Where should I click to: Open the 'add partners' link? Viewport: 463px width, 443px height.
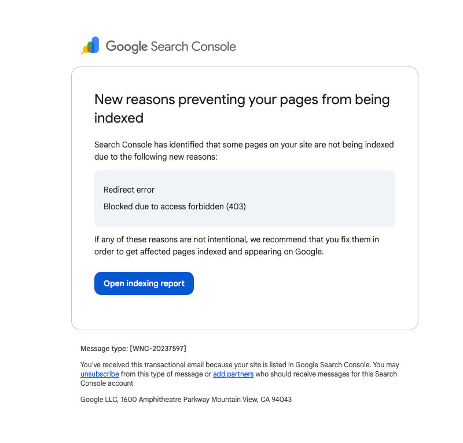click(233, 374)
